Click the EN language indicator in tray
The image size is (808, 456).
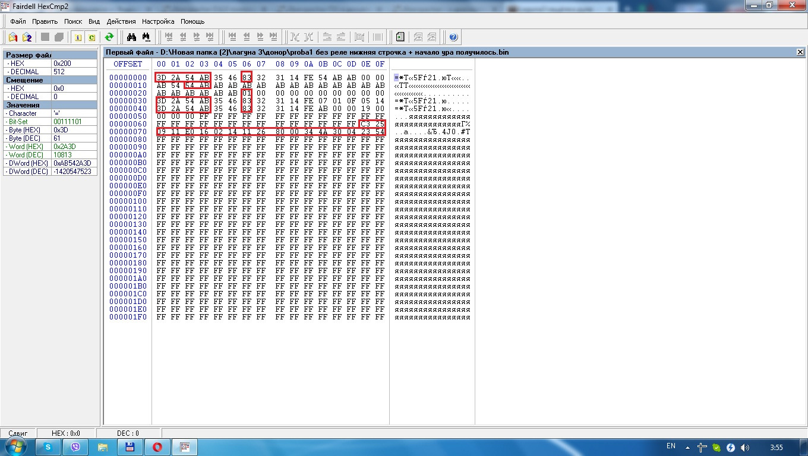(x=671, y=446)
